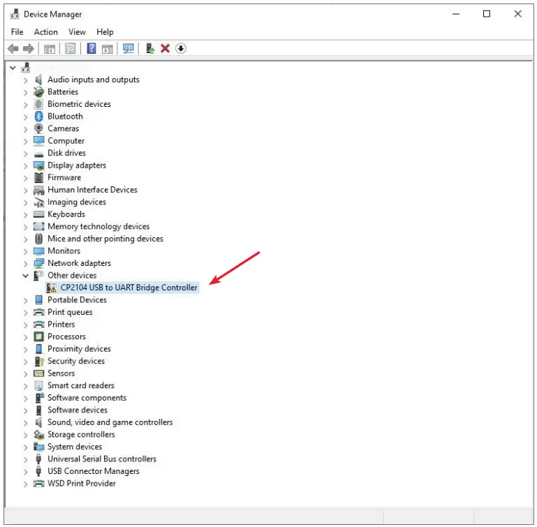Click the Processors category icon
The width and height of the screenshot is (537, 527).
[x=38, y=336]
